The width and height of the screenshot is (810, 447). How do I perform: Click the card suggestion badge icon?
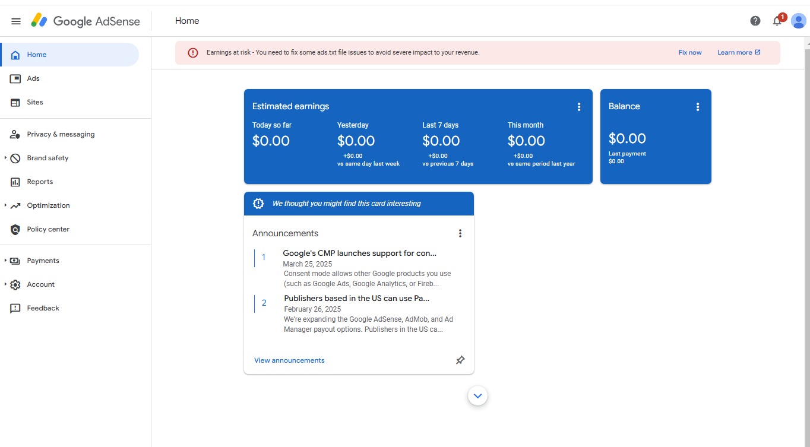[258, 203]
